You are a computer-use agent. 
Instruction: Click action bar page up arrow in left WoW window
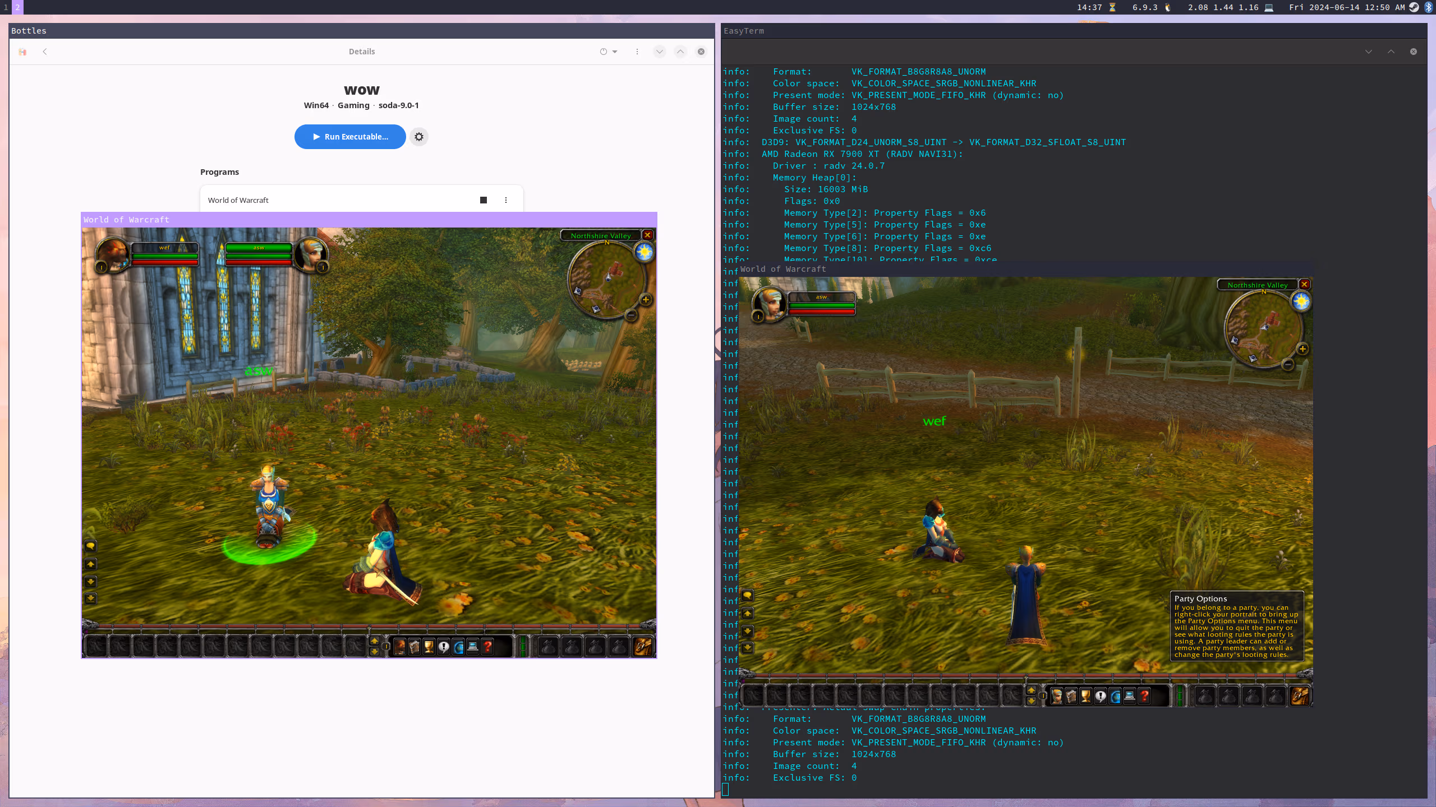(x=375, y=641)
